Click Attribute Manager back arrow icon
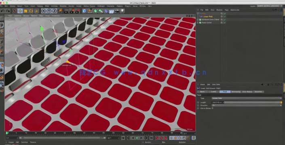 click(x=262, y=84)
